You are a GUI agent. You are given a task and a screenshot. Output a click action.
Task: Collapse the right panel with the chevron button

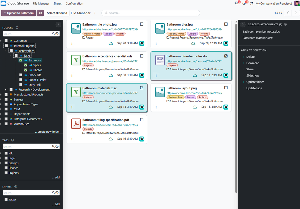pos(243,24)
